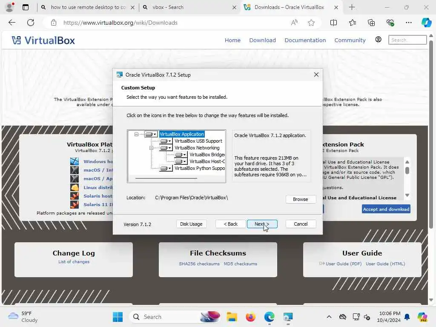436x327 pixels.
Task: Add page to favorites star icon
Action: (311, 23)
